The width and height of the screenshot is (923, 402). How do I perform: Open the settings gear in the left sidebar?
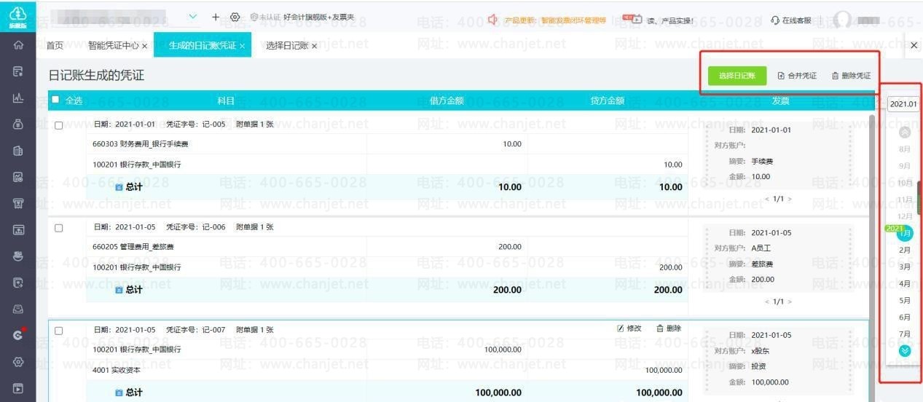click(18, 362)
